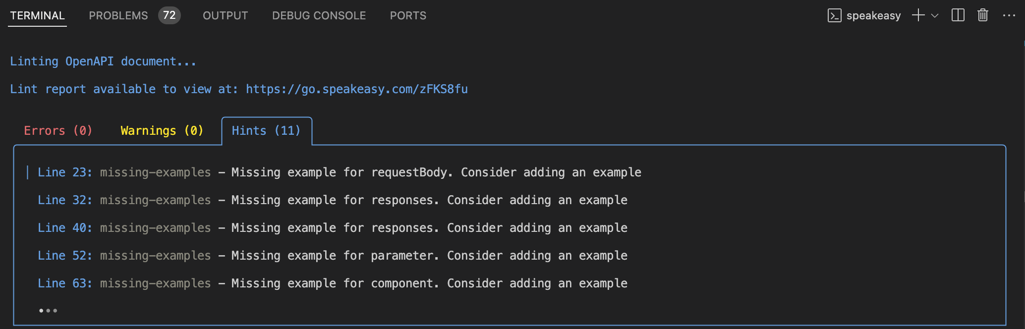The height and width of the screenshot is (329, 1025).
Task: Open the launch profile dropdown chevron
Action: pyautogui.click(x=935, y=16)
